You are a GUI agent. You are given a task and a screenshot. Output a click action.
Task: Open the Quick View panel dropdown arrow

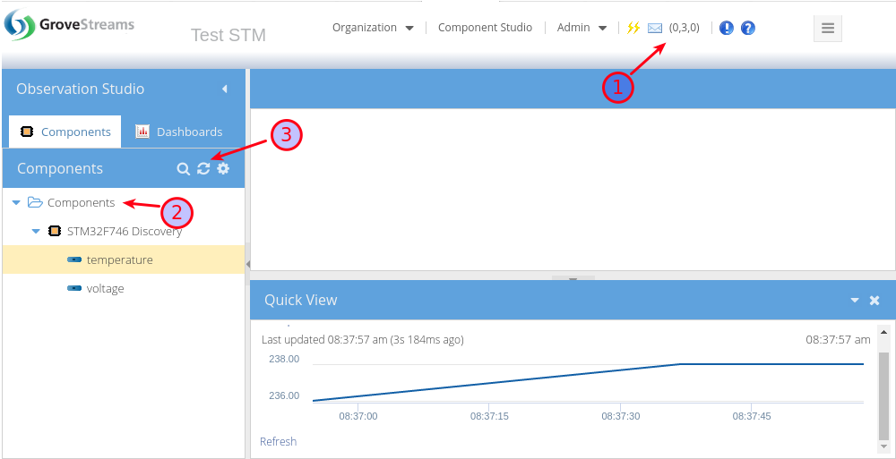855,301
